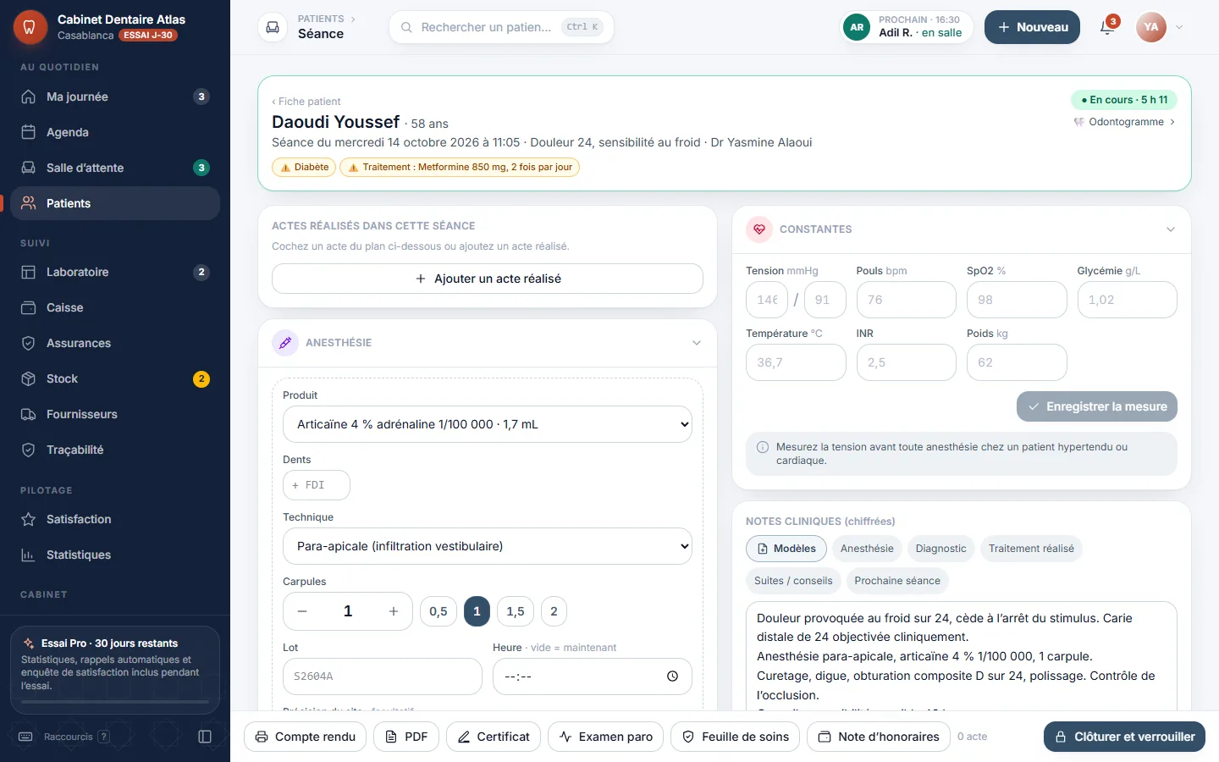Open Ma journée in sidebar
The width and height of the screenshot is (1219, 762).
point(115,97)
